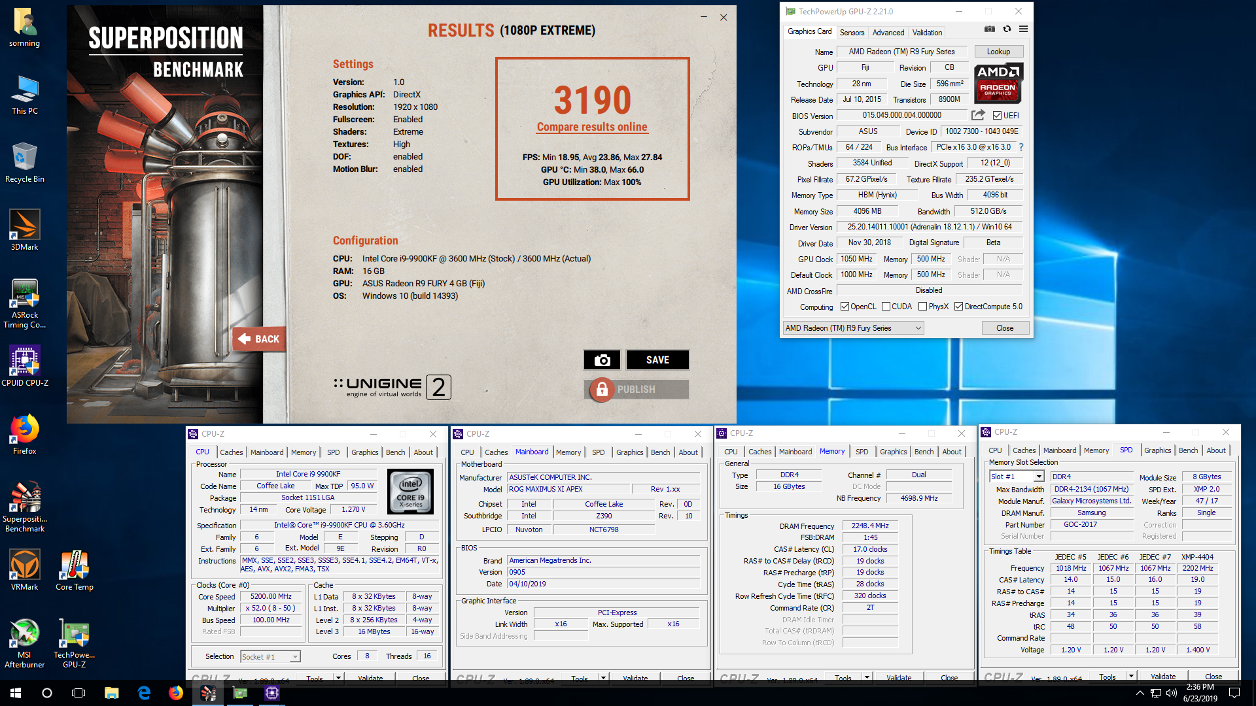Toggle the CUDA checkbox
Screen dimensions: 1256x706
coord(886,307)
